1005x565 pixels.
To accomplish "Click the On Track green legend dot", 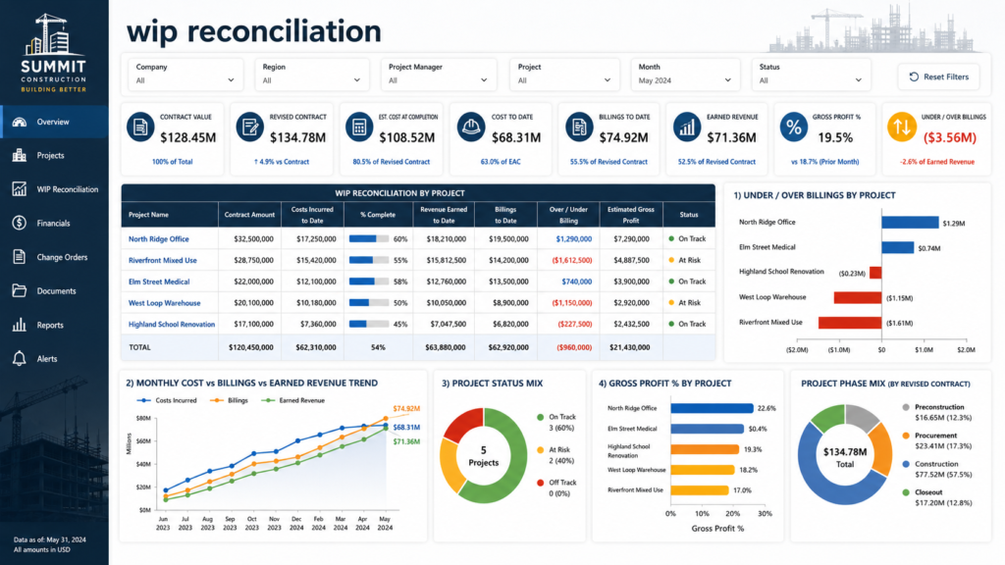I will click(x=541, y=417).
